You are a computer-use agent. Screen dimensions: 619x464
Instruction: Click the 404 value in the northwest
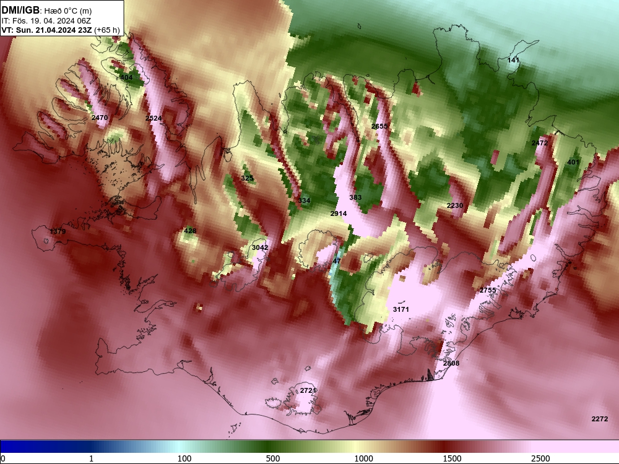point(126,77)
